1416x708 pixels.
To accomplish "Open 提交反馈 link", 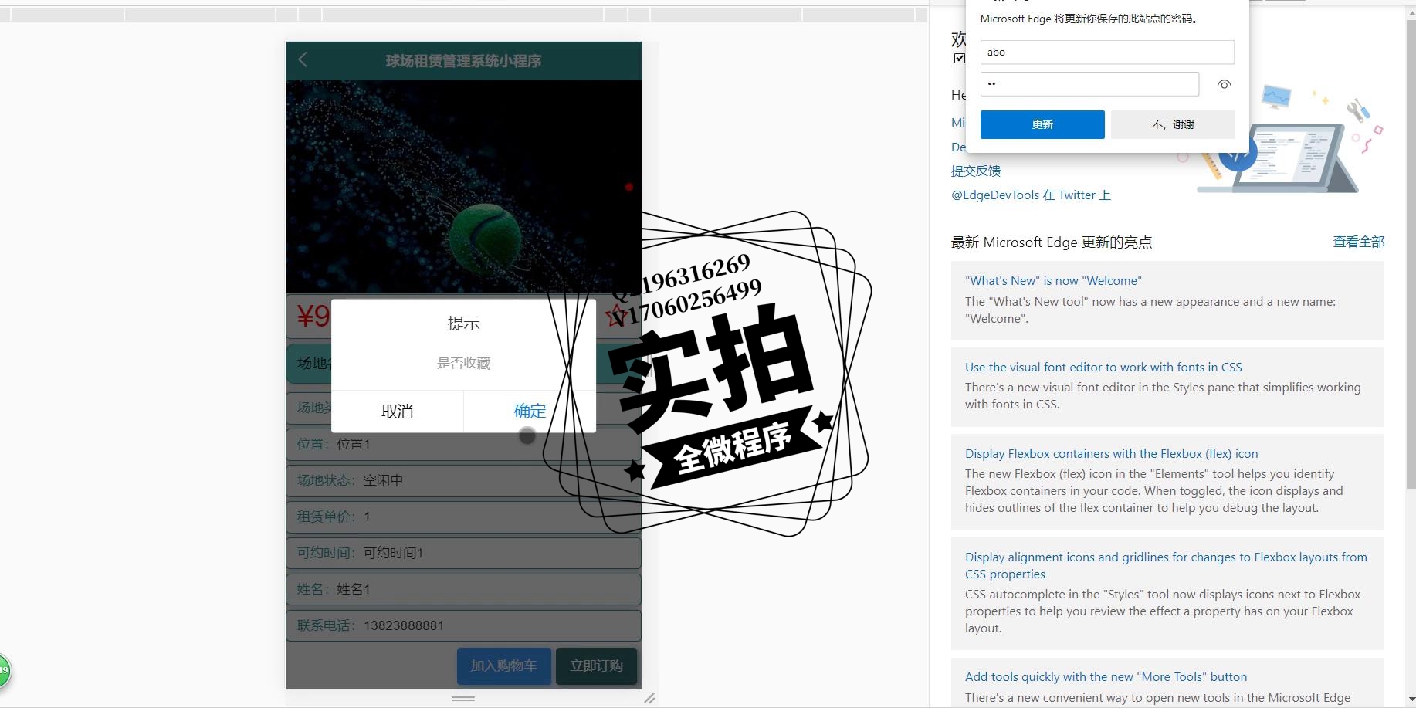I will click(976, 171).
